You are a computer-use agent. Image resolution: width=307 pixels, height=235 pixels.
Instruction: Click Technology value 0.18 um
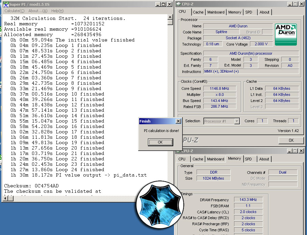pos(213,44)
